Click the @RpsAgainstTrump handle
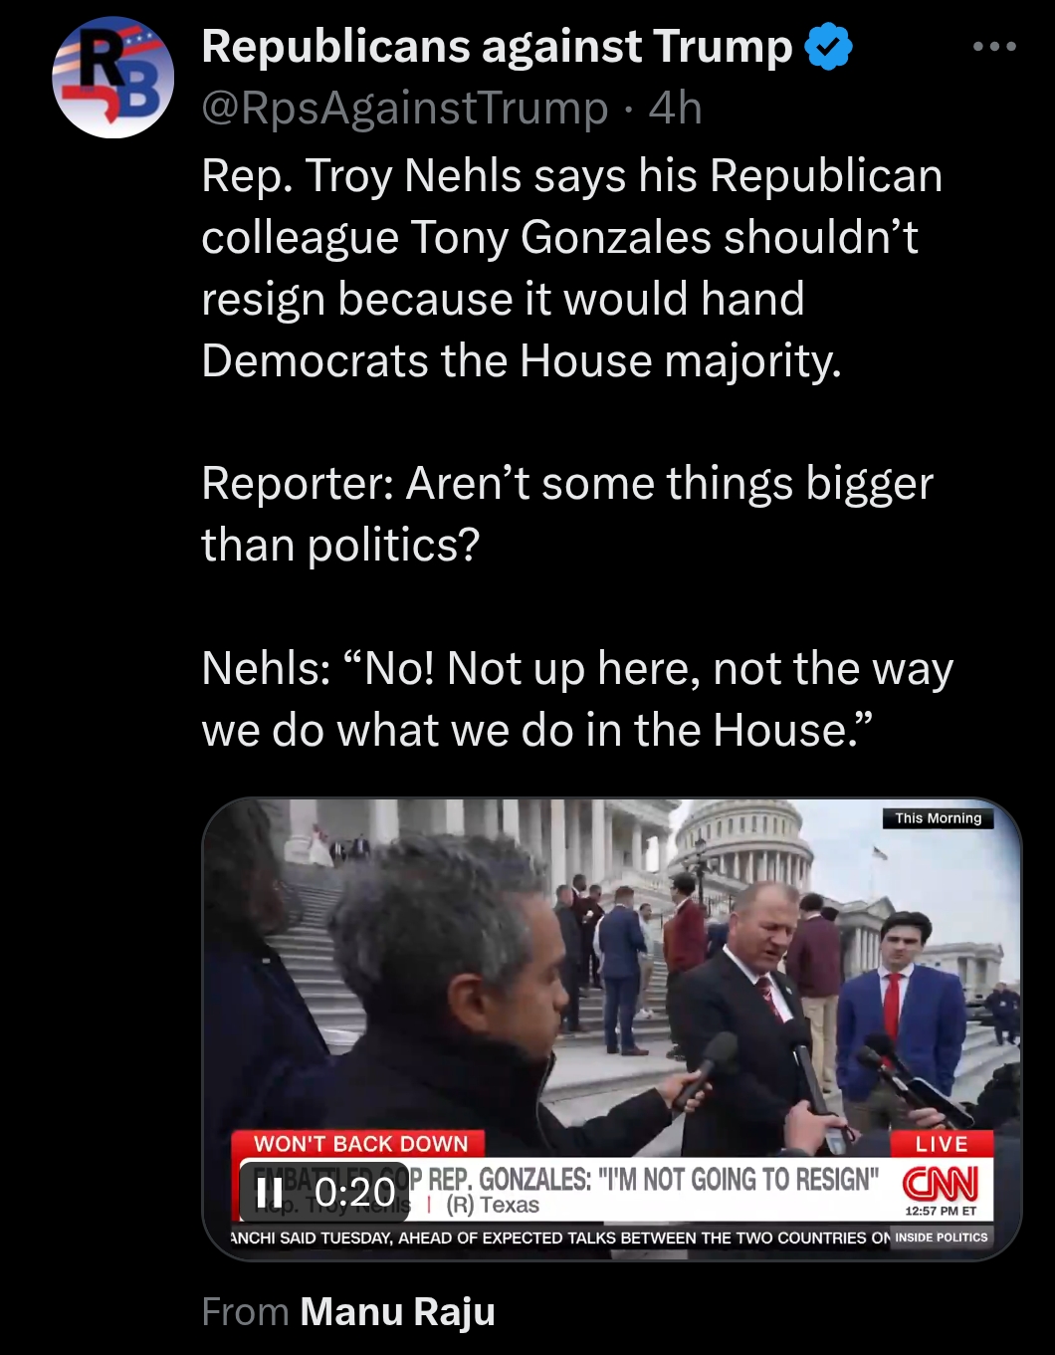This screenshot has width=1055, height=1355. [404, 108]
